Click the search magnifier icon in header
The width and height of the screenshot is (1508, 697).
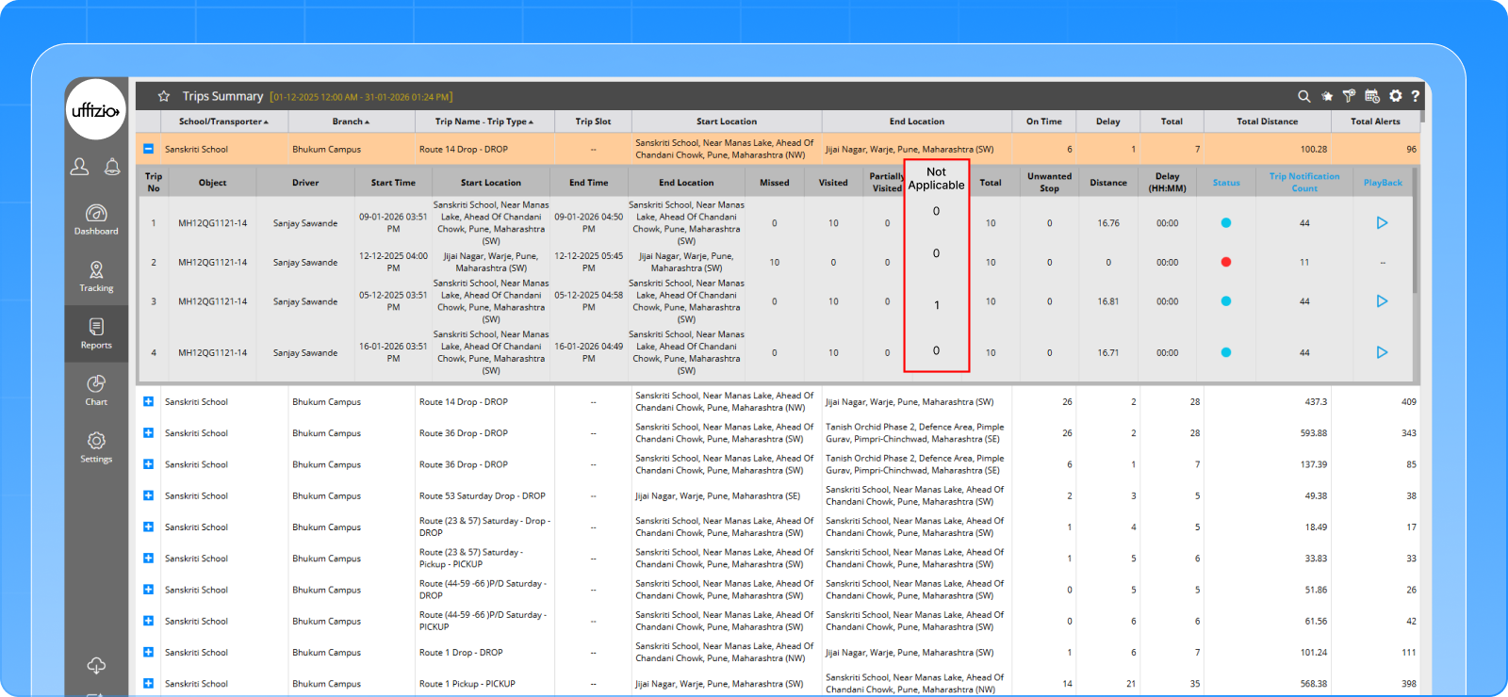click(1303, 96)
